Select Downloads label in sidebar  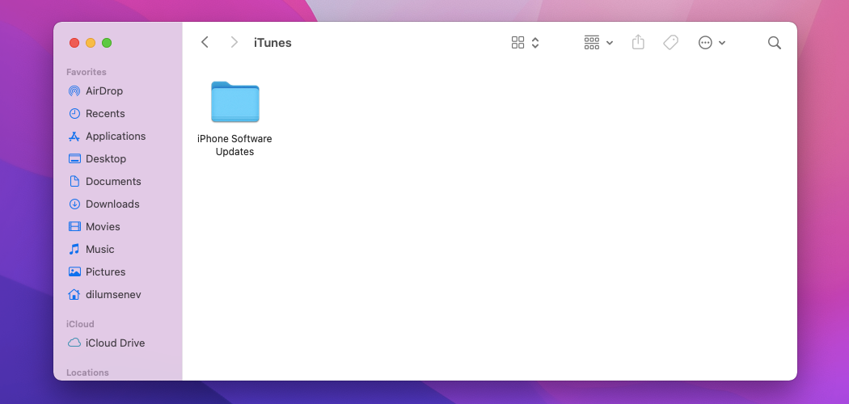pyautogui.click(x=112, y=204)
